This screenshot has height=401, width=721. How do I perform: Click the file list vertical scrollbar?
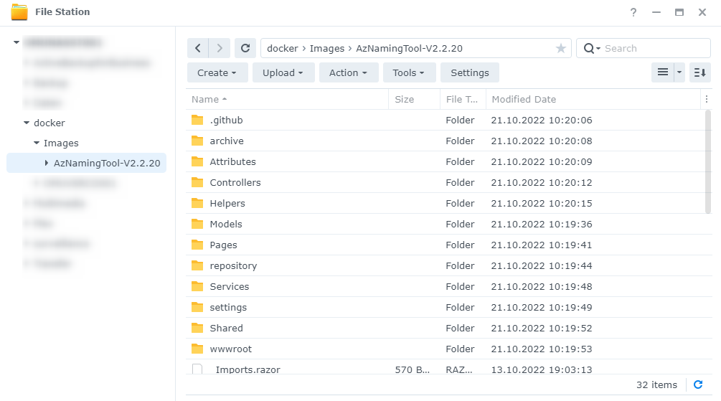pos(708,162)
